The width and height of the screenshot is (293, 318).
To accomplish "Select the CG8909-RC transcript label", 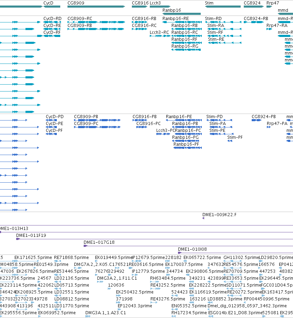I will click(x=80, y=19).
